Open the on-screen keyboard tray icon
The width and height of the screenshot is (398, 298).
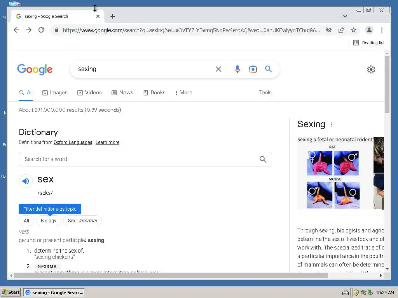(x=345, y=293)
